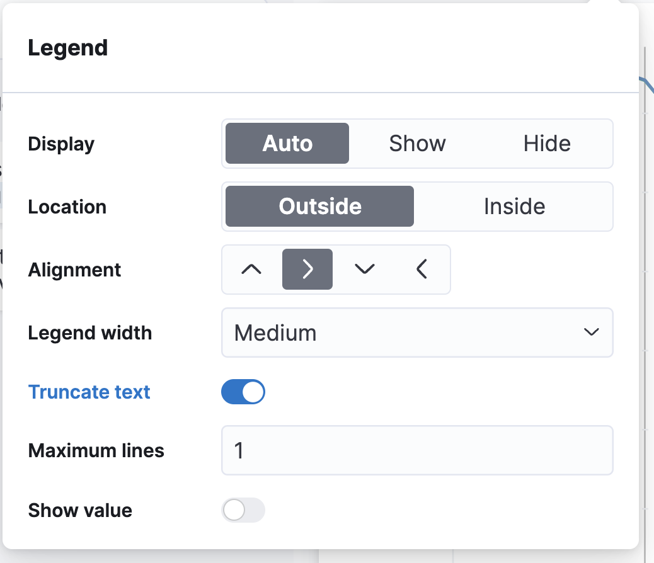The width and height of the screenshot is (654, 563).
Task: Click the Legend width label
Action: click(x=90, y=333)
